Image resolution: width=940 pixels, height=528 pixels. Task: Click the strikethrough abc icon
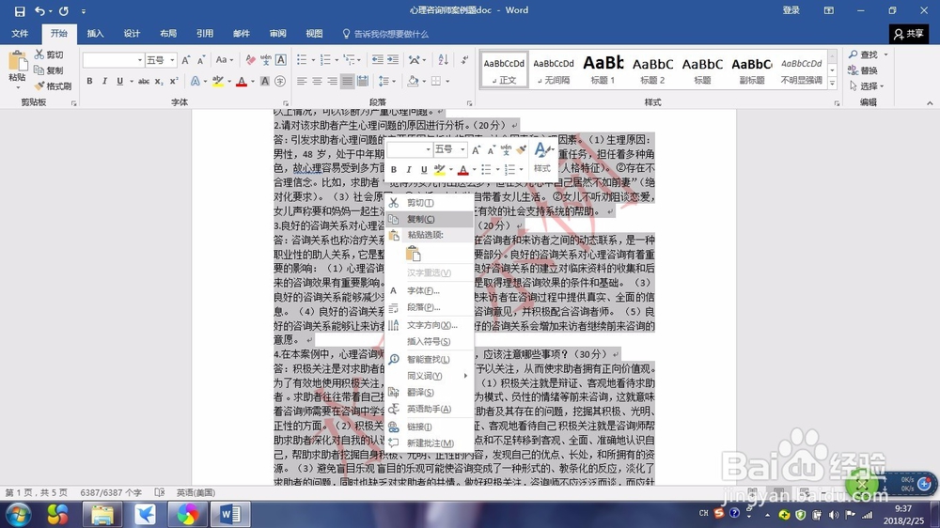point(144,81)
